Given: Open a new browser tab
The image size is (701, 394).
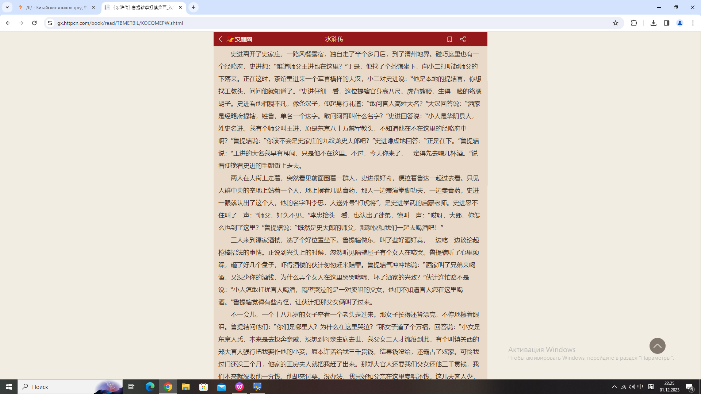Looking at the screenshot, I should [x=194, y=7].
